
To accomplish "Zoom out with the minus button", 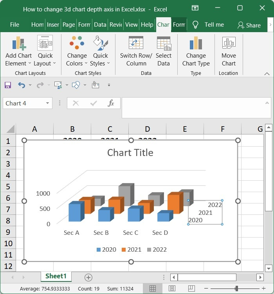I will point(206,289).
